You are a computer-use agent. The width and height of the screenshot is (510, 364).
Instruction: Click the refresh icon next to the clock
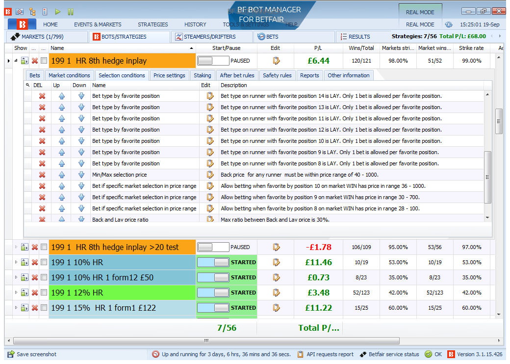point(449,24)
